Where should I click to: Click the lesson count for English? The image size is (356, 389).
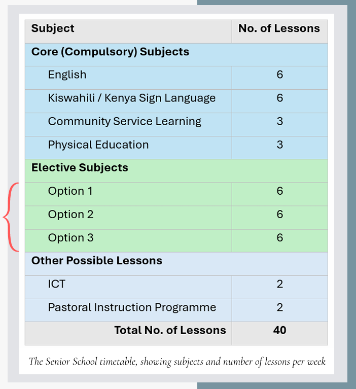coord(279,75)
